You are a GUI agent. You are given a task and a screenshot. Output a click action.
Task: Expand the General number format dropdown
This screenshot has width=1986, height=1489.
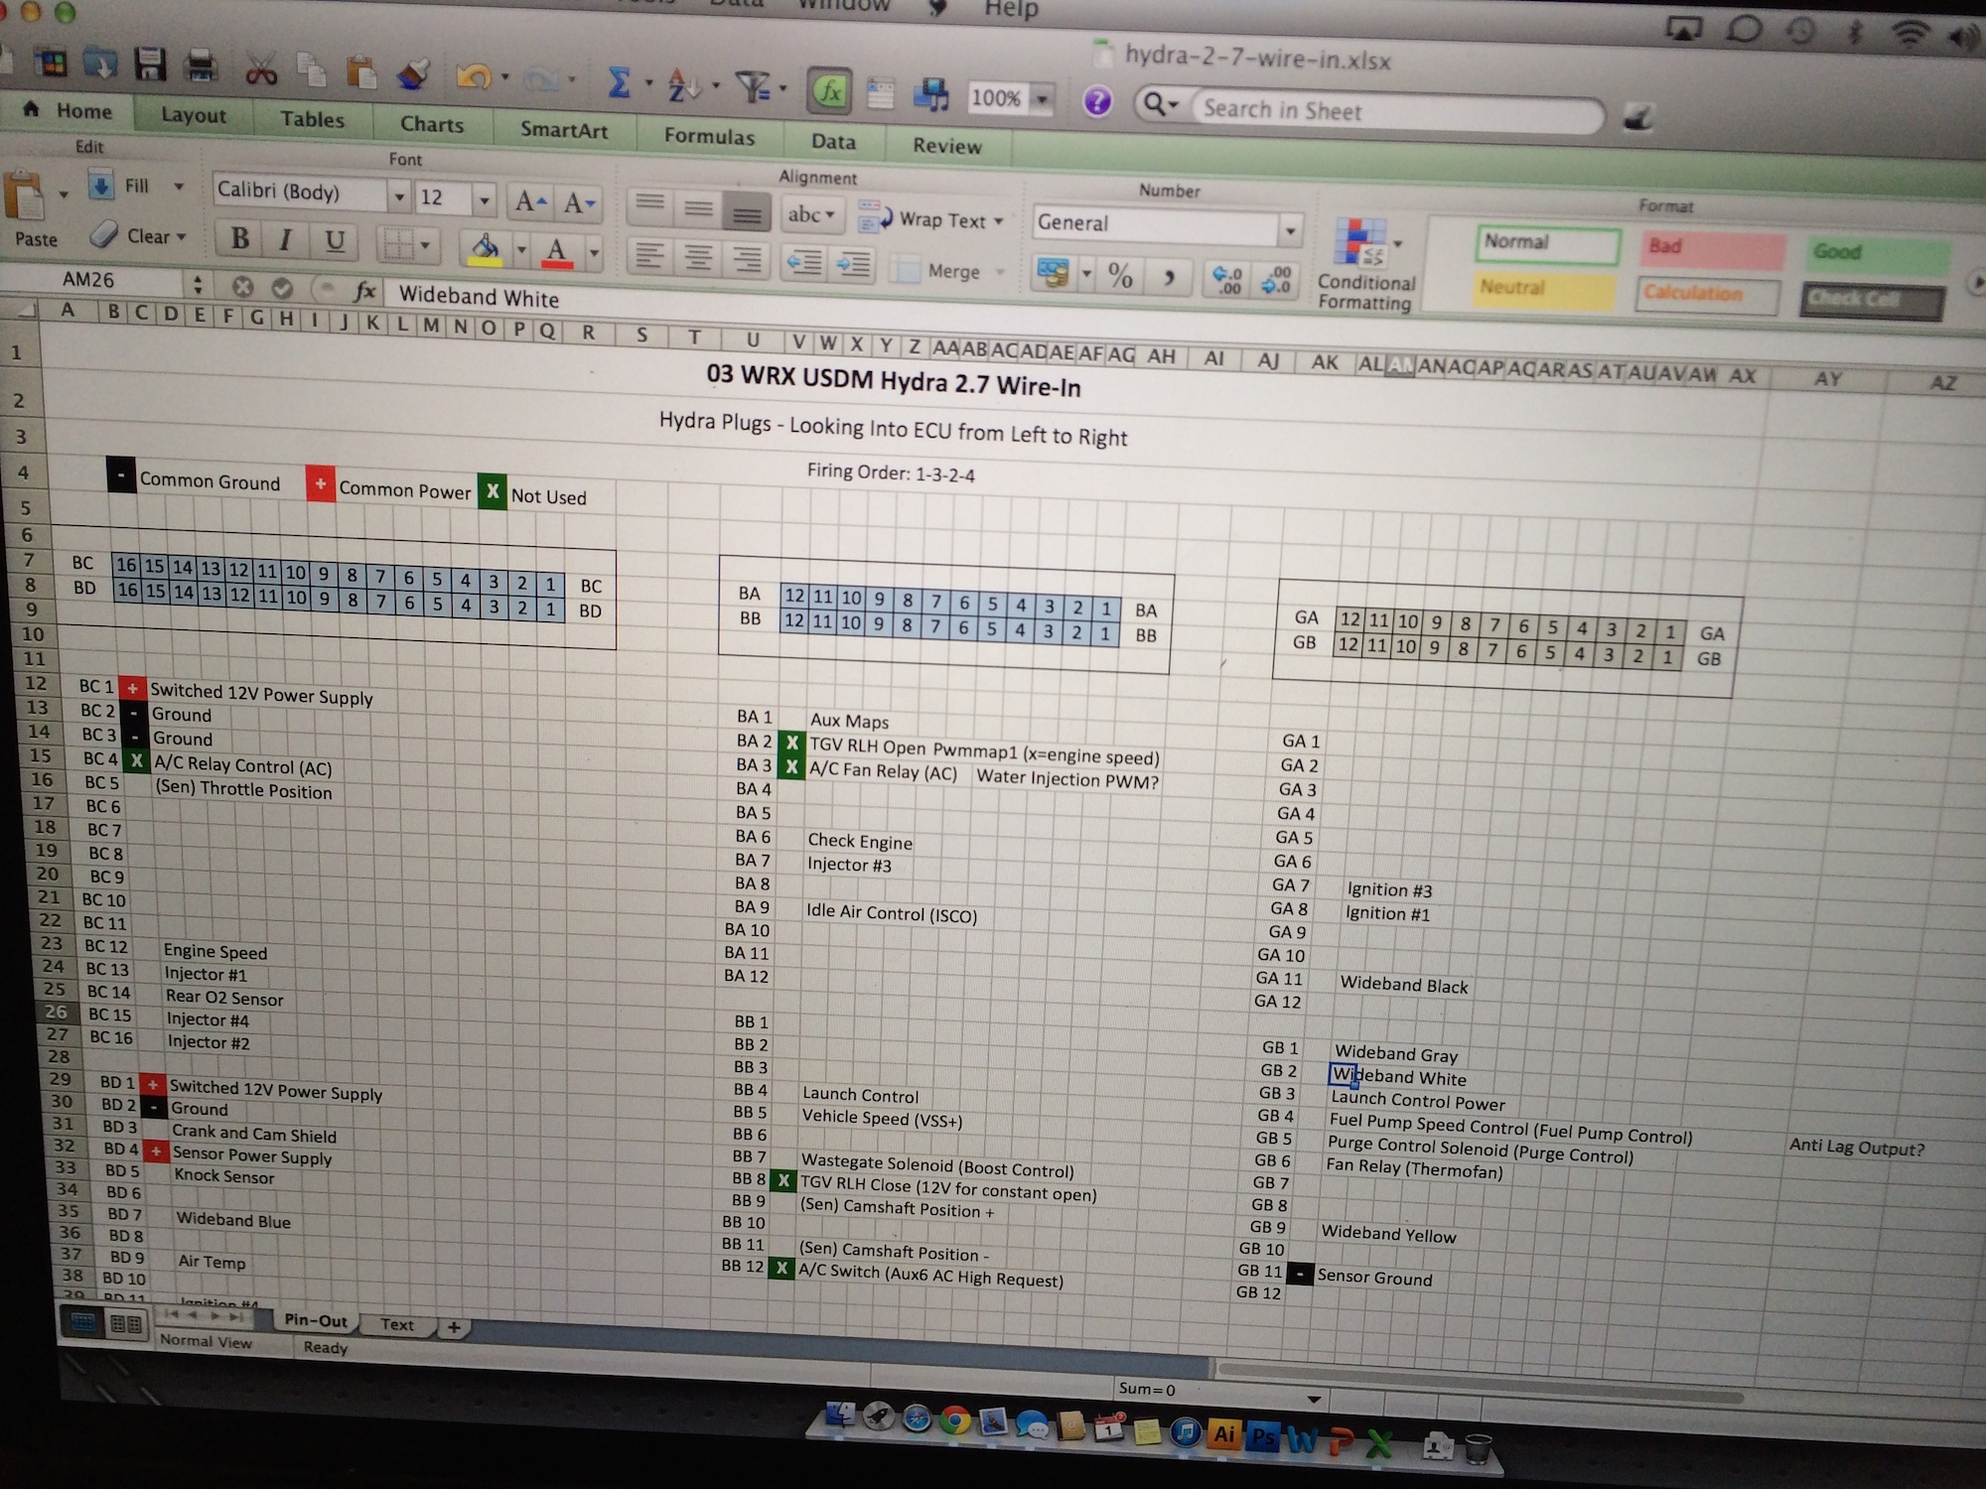1289,231
